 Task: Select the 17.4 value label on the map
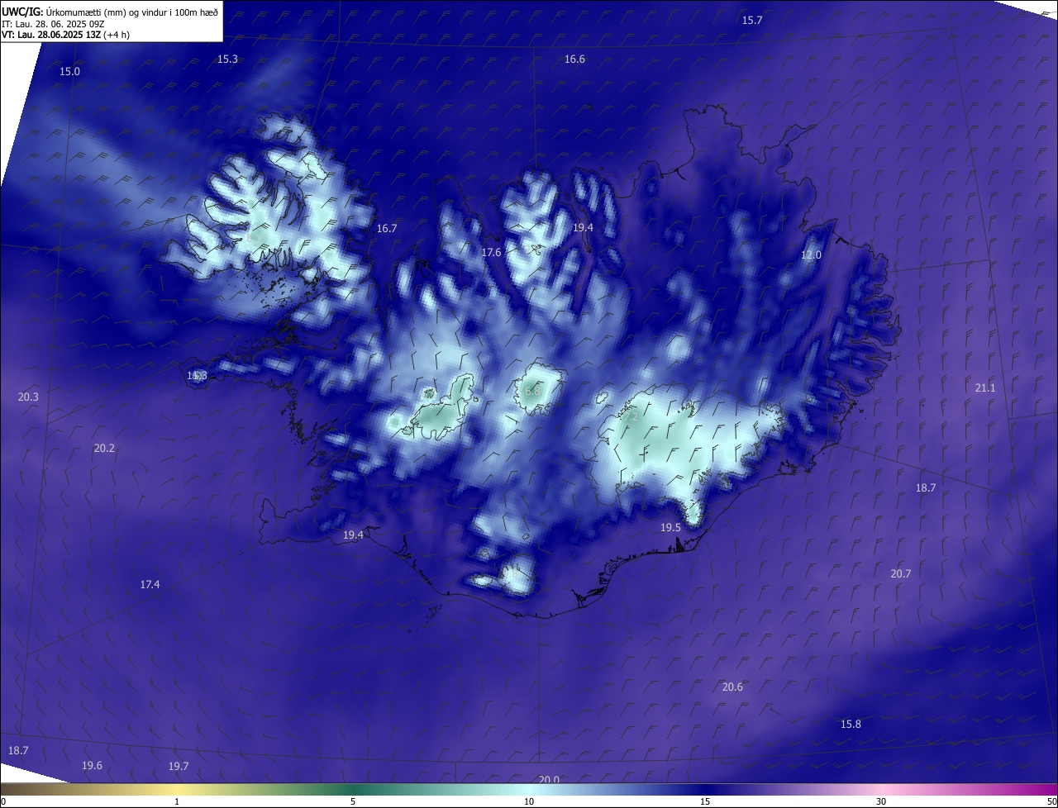tap(150, 585)
